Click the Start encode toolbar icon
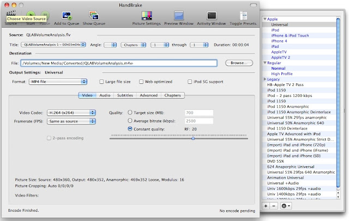 point(31,15)
